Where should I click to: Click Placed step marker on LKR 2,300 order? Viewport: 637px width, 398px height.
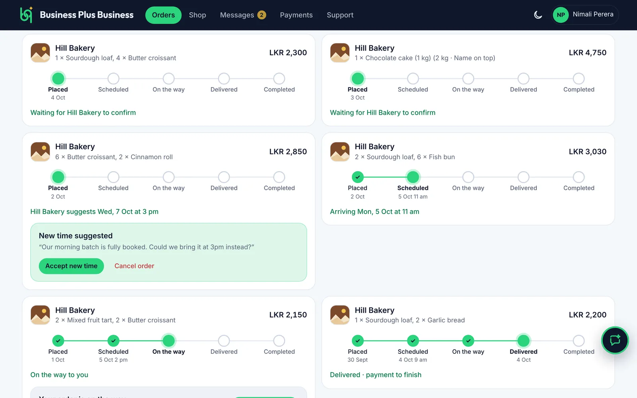coord(58,78)
